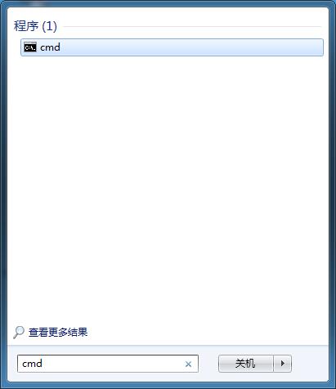Click the magnifier icon beside 查看更多结果

coord(19,332)
